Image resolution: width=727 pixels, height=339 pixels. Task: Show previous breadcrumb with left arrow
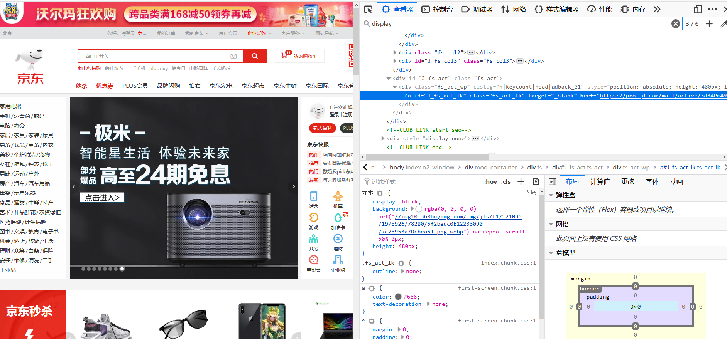pos(365,167)
